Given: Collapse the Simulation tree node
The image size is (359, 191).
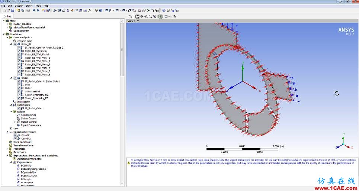Looking at the screenshot, I should (4, 34).
